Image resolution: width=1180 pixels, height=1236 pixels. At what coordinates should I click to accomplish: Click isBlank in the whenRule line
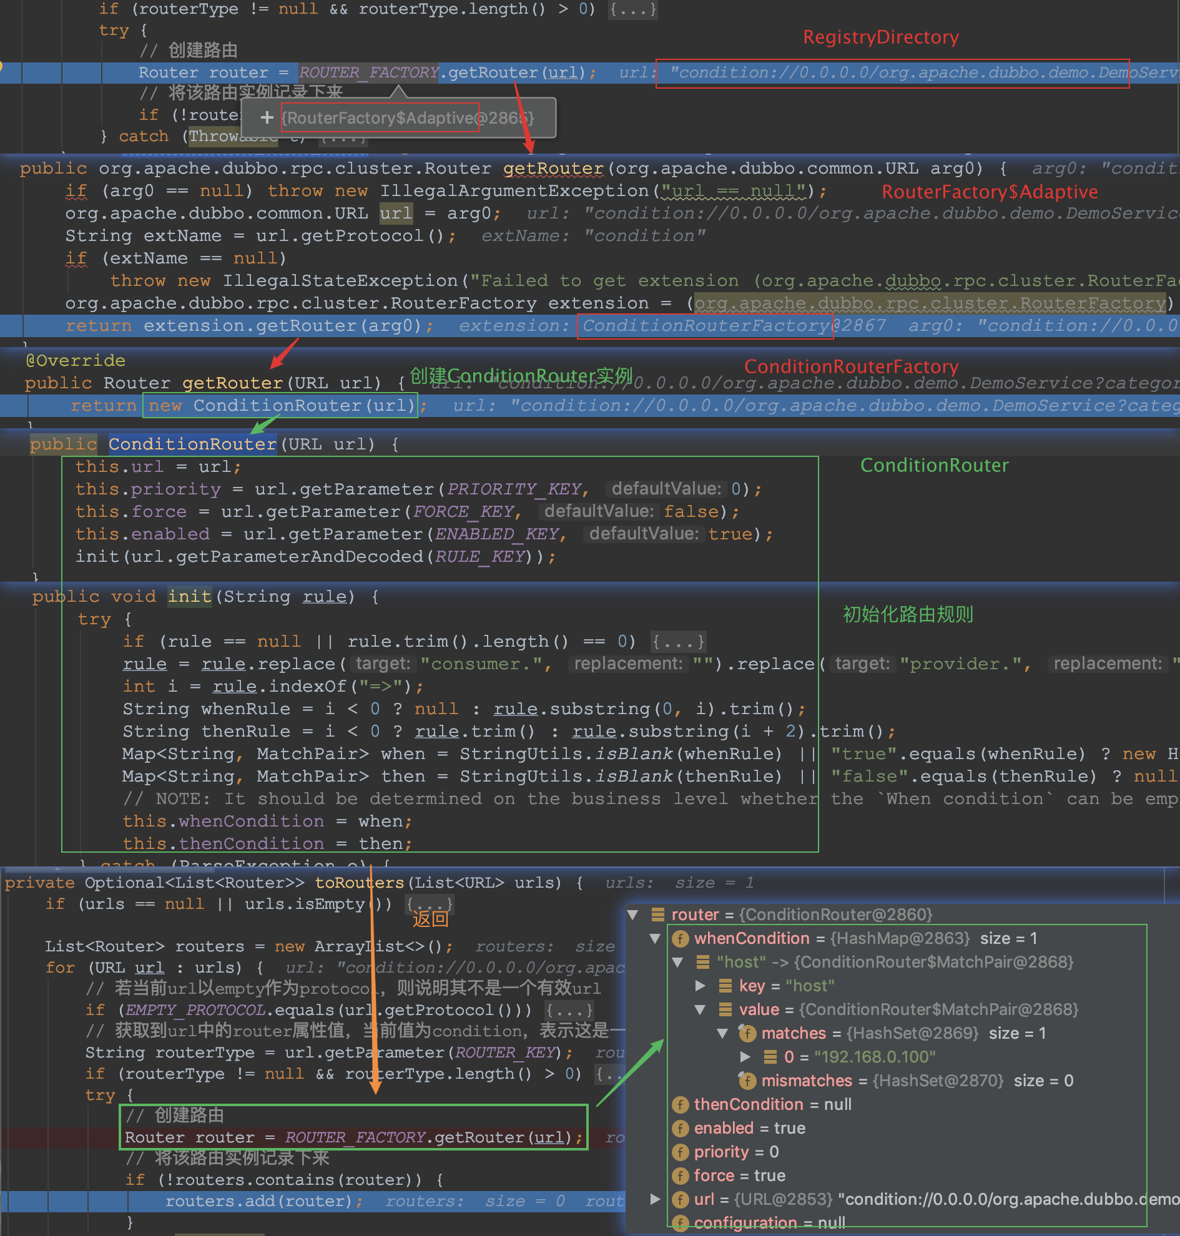tap(634, 754)
